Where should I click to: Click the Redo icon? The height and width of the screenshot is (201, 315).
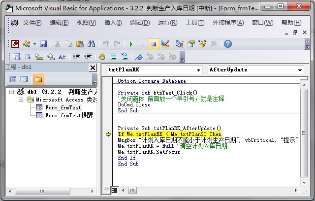117,44
